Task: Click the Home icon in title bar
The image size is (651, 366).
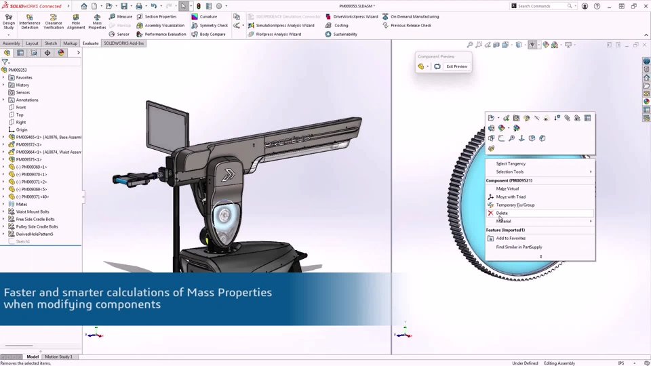Action: [x=84, y=6]
